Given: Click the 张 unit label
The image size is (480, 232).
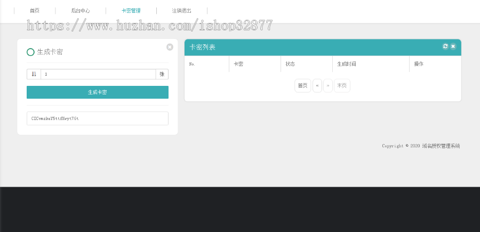Looking at the screenshot, I should 162,74.
